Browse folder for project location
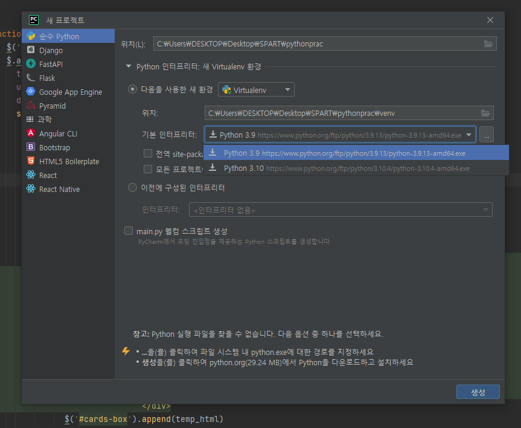The width and height of the screenshot is (521, 428). click(x=488, y=43)
